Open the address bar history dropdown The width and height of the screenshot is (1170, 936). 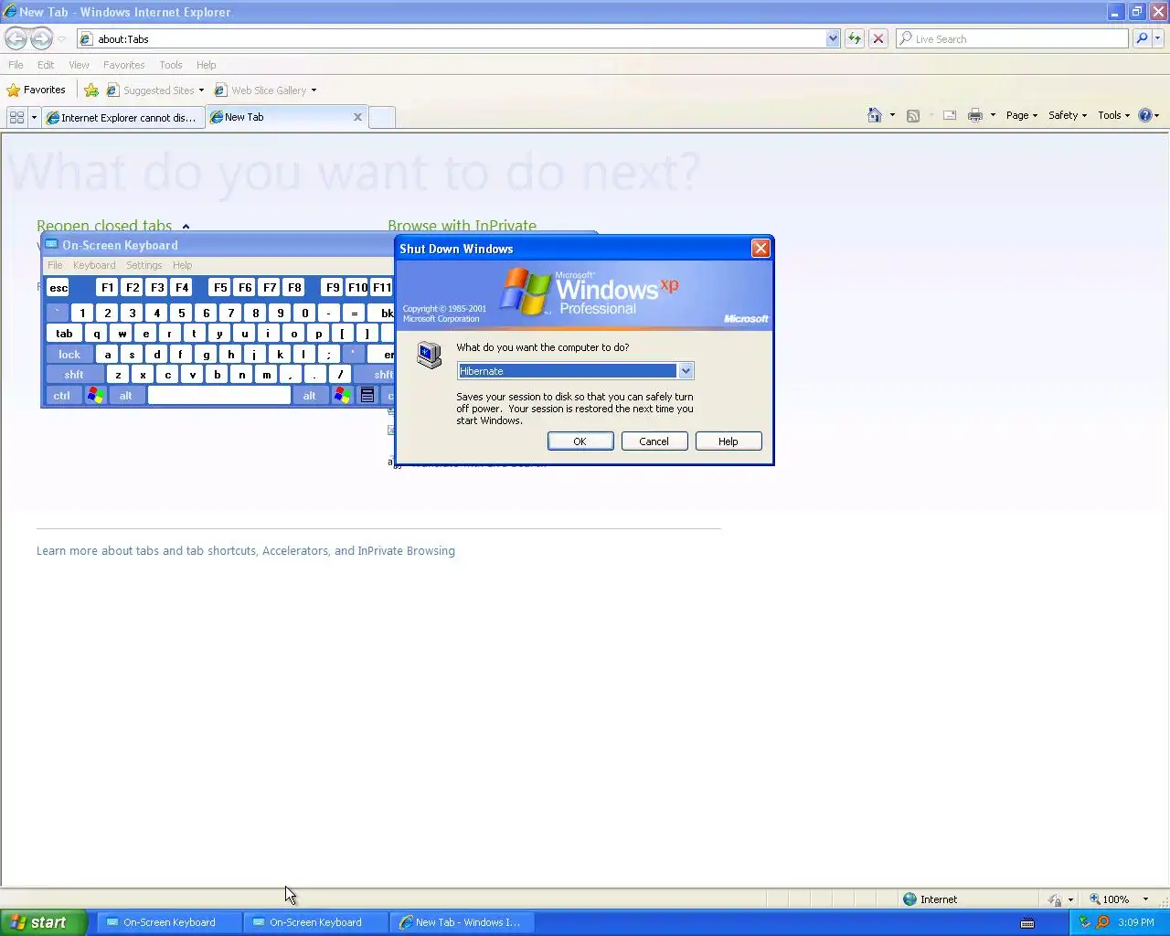[x=833, y=38]
